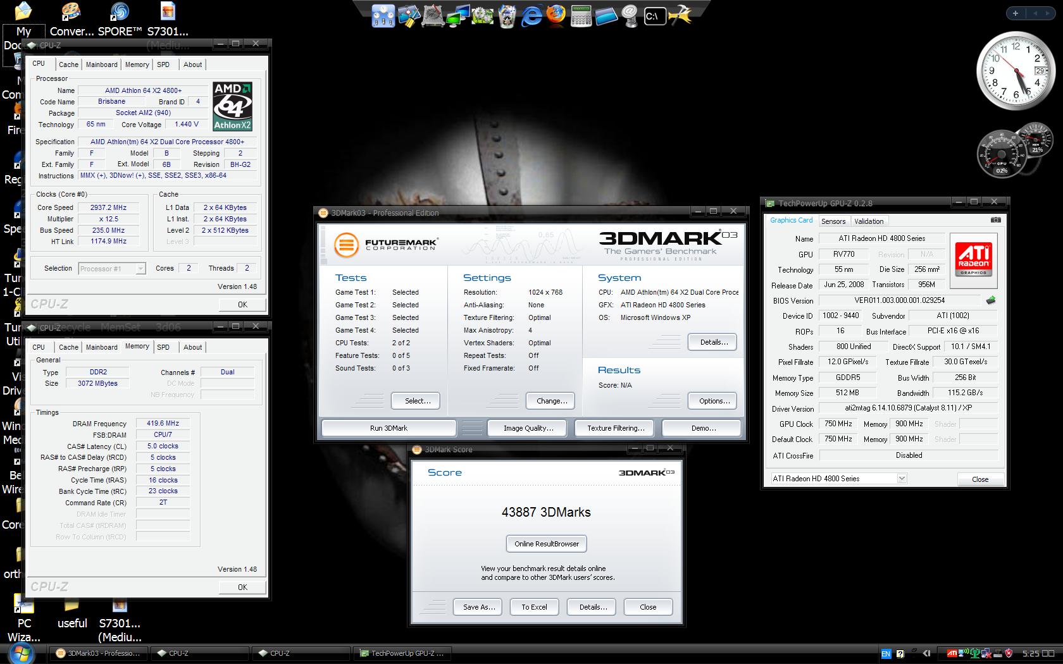Screen dimensions: 1063x664
Task: Click the GPU-Z Close button
Action: click(x=980, y=479)
